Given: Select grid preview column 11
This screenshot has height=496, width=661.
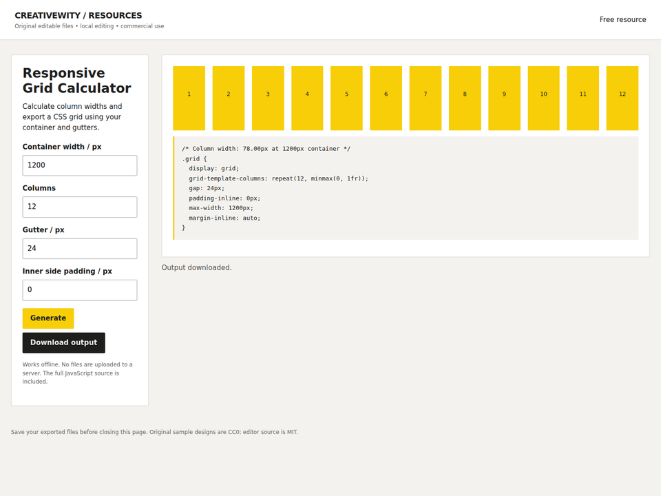Looking at the screenshot, I should point(583,98).
